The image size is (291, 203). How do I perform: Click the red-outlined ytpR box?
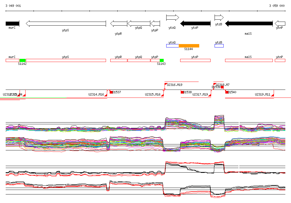pos(119,60)
